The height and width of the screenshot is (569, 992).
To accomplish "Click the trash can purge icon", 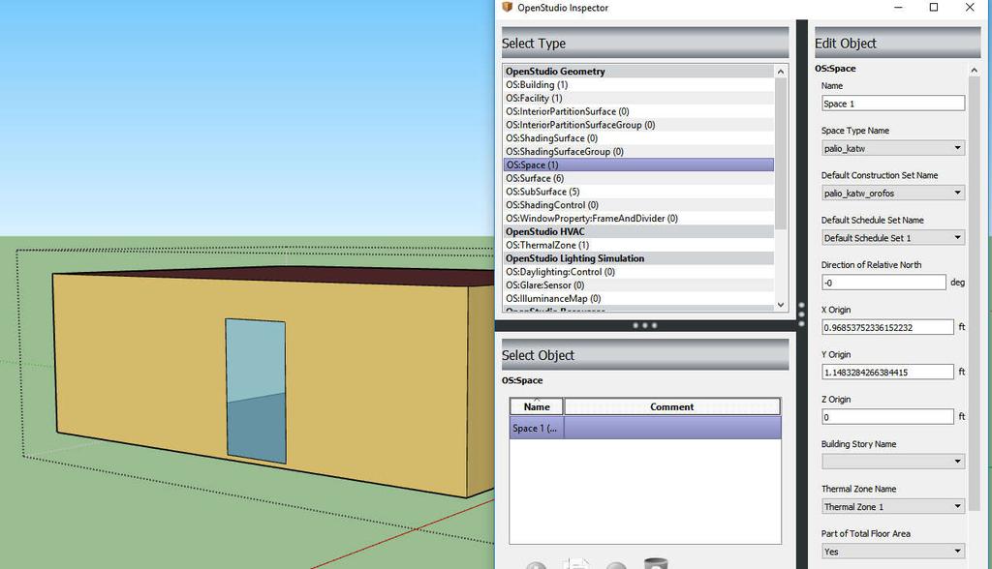I will point(656,563).
